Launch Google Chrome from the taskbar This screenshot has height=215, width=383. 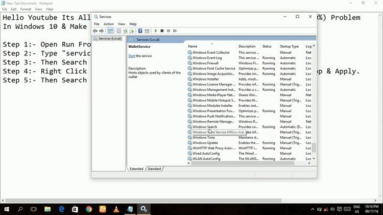[89, 209]
